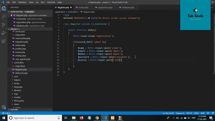Open the Source Control view icon
215x121 pixels.
[x=4, y=25]
